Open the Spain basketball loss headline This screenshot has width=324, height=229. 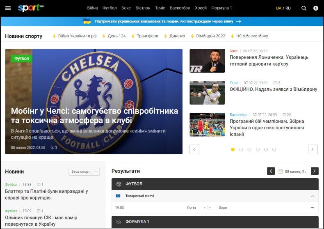(267, 128)
